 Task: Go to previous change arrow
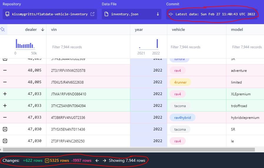pyautogui.click(x=97, y=161)
